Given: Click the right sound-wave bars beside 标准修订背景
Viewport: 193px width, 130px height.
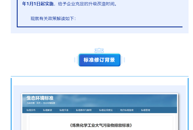Looking at the screenshot, I should (123, 60).
